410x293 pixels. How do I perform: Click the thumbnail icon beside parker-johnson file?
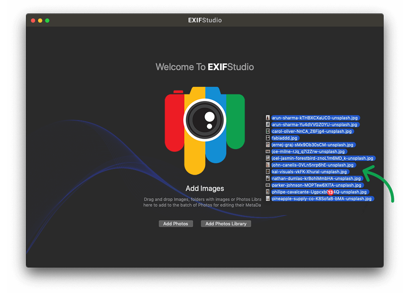[x=268, y=185]
